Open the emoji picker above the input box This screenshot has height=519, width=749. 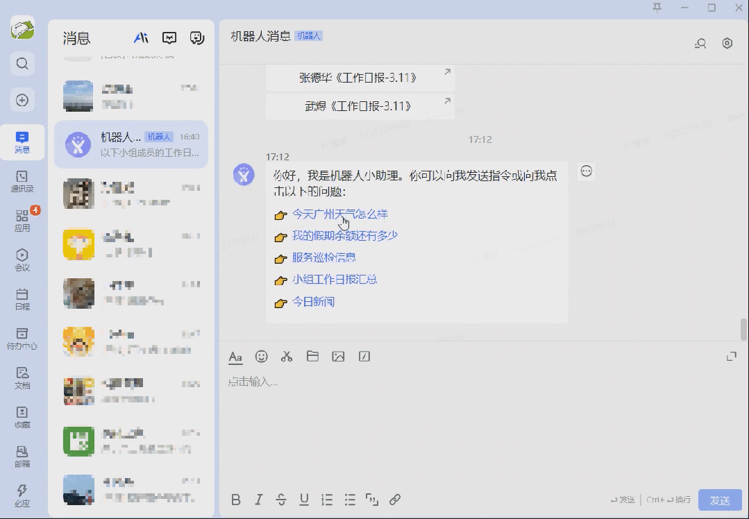pos(261,356)
